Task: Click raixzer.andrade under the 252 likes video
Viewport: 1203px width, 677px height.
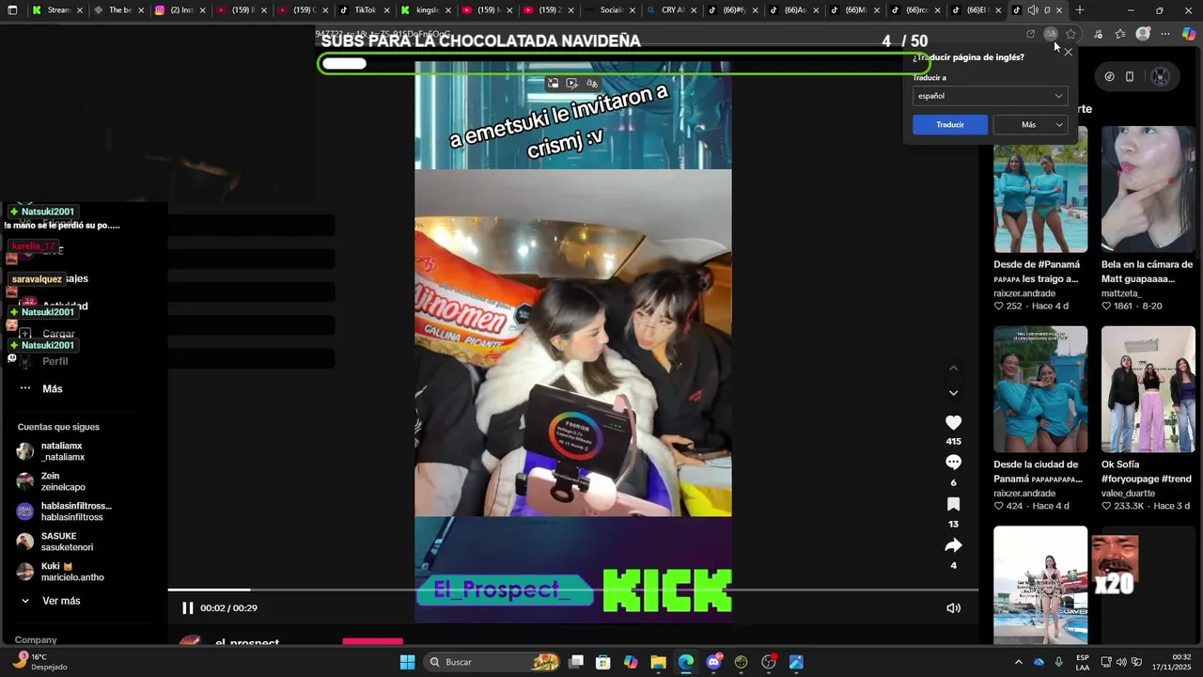Action: point(1024,293)
